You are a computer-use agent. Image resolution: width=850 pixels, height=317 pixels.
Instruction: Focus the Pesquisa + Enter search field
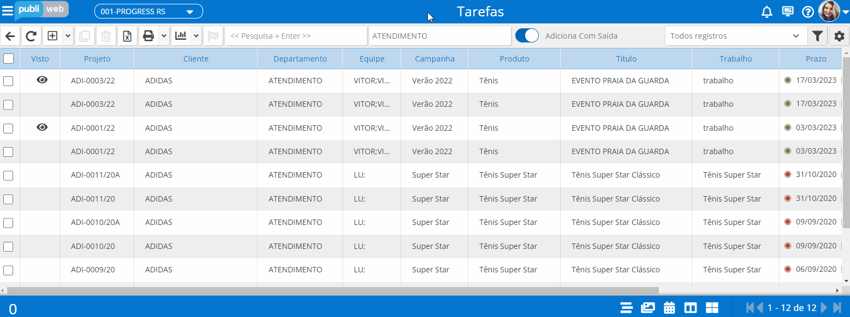[296, 36]
